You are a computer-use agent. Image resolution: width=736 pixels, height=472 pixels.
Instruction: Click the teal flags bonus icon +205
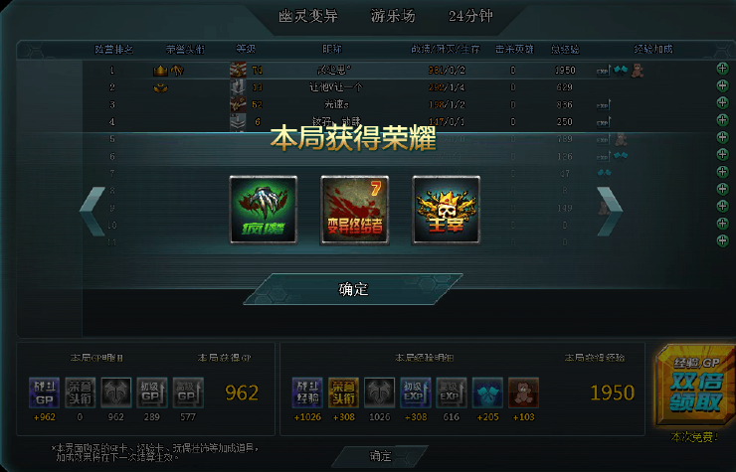487,393
